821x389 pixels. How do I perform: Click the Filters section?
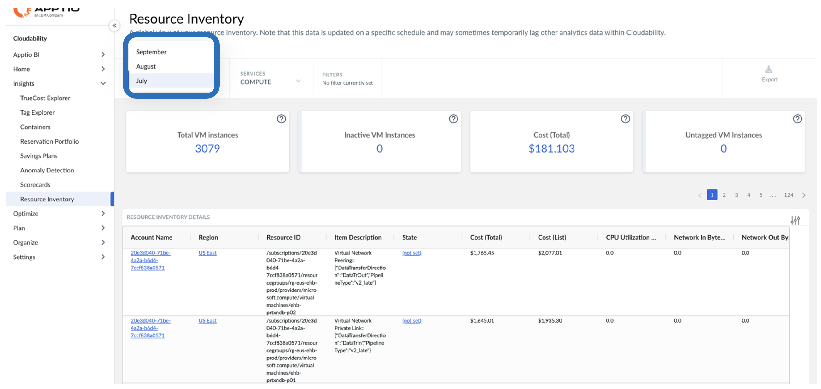click(347, 79)
